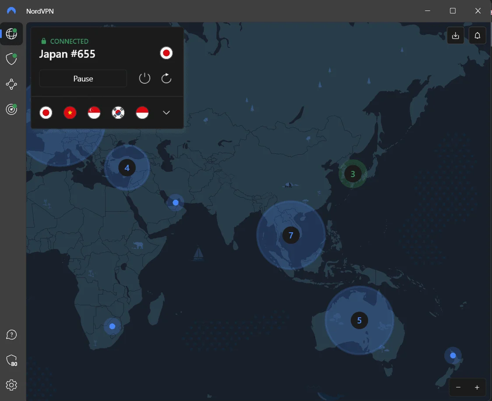Open Settings gear in sidebar
Viewport: 492px width, 401px height.
[x=11, y=385]
